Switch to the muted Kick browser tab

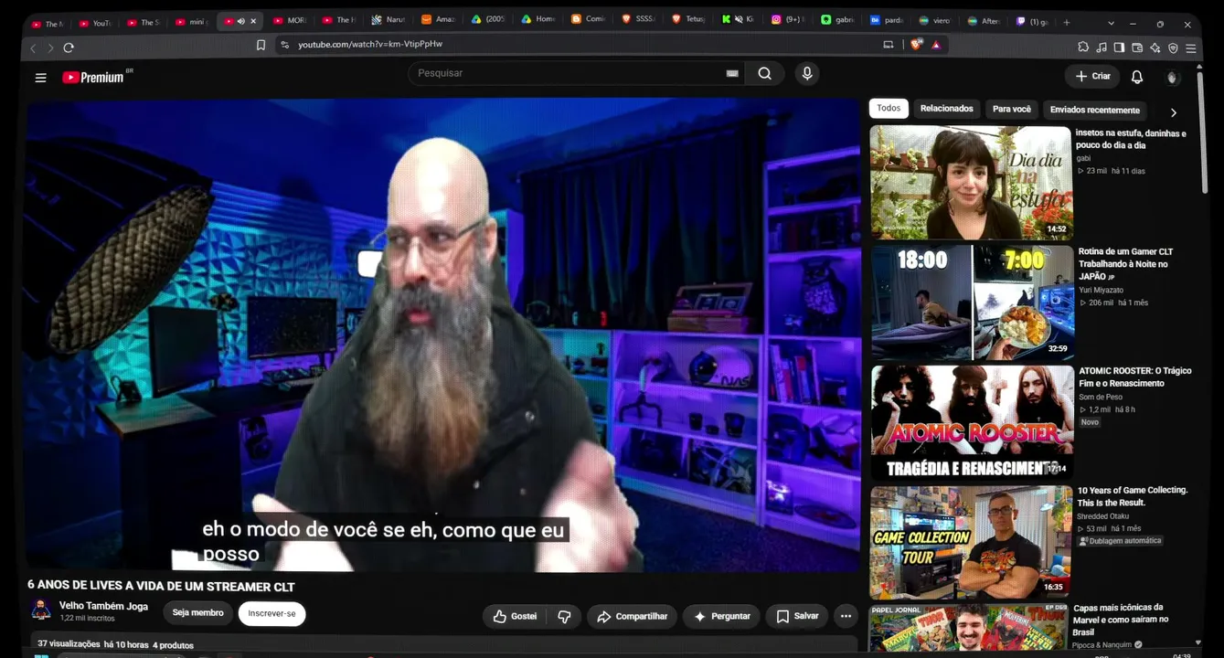tap(739, 21)
